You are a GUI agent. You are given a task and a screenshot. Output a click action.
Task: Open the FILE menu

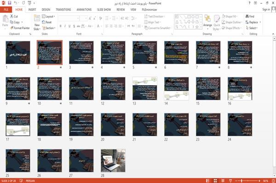(6, 10)
